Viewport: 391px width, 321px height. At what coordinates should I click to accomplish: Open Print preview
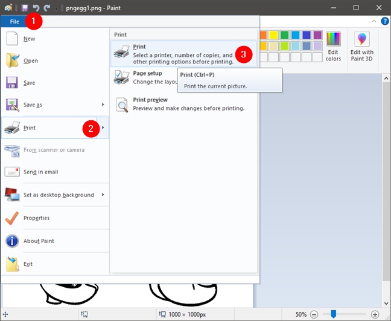tap(183, 104)
